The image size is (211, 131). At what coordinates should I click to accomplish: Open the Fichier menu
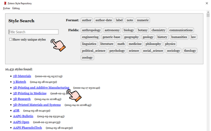coord(7,8)
